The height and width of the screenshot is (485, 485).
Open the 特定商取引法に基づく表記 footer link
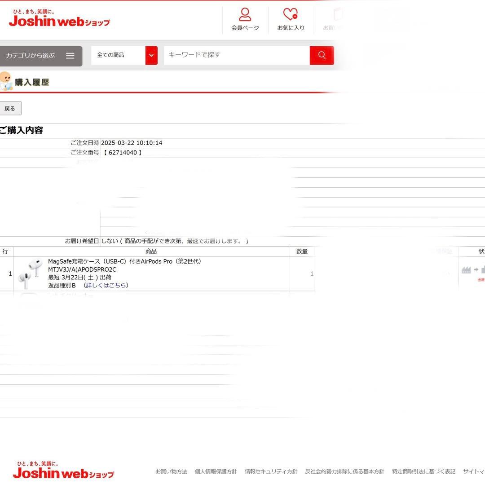pos(423,472)
